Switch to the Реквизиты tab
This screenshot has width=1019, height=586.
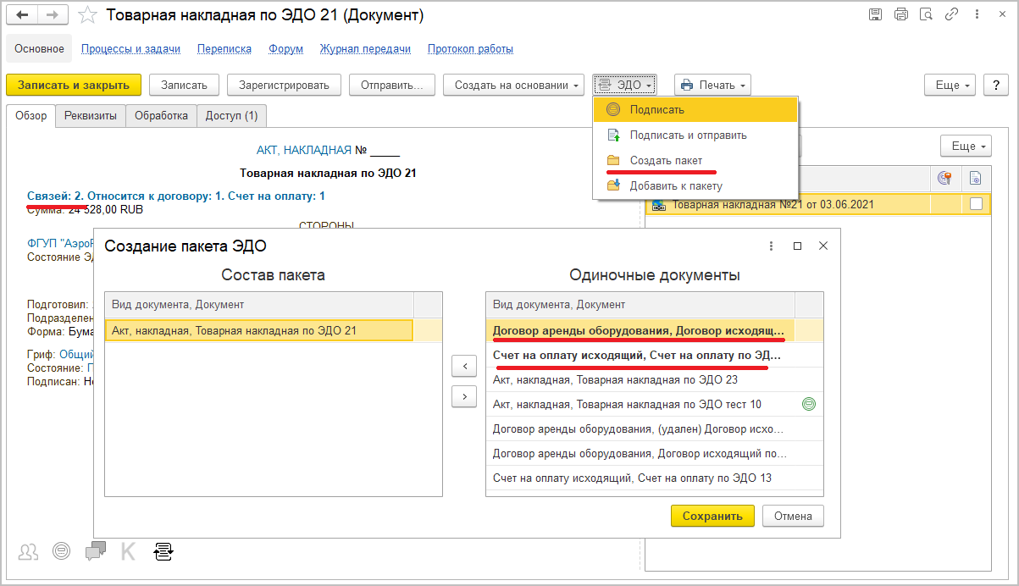point(91,116)
